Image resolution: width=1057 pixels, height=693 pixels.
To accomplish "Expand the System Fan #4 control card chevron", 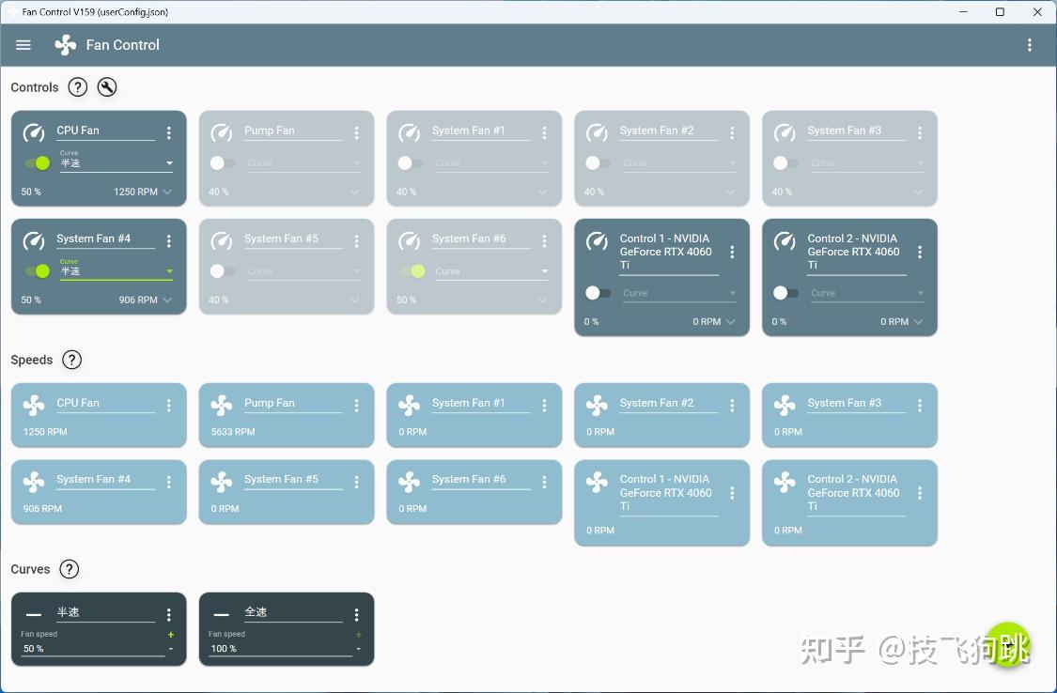I will pos(167,300).
